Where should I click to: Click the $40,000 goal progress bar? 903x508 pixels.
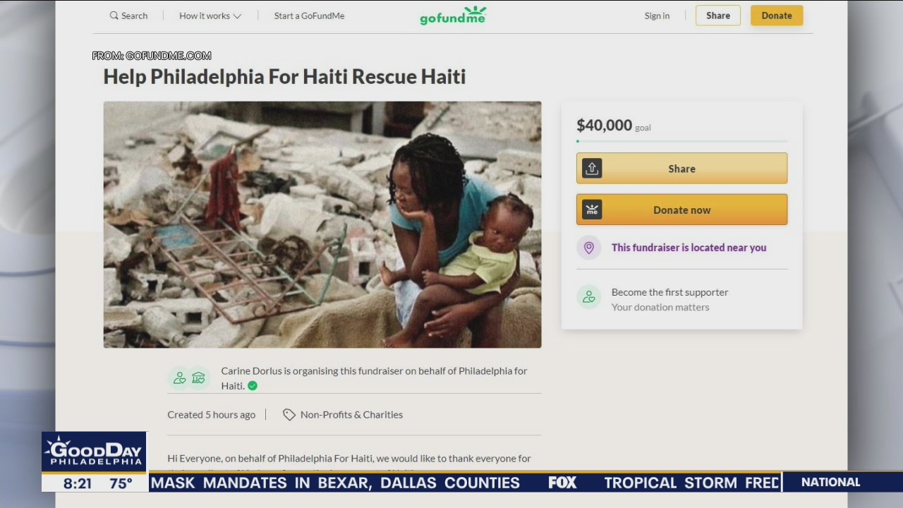pyautogui.click(x=681, y=142)
